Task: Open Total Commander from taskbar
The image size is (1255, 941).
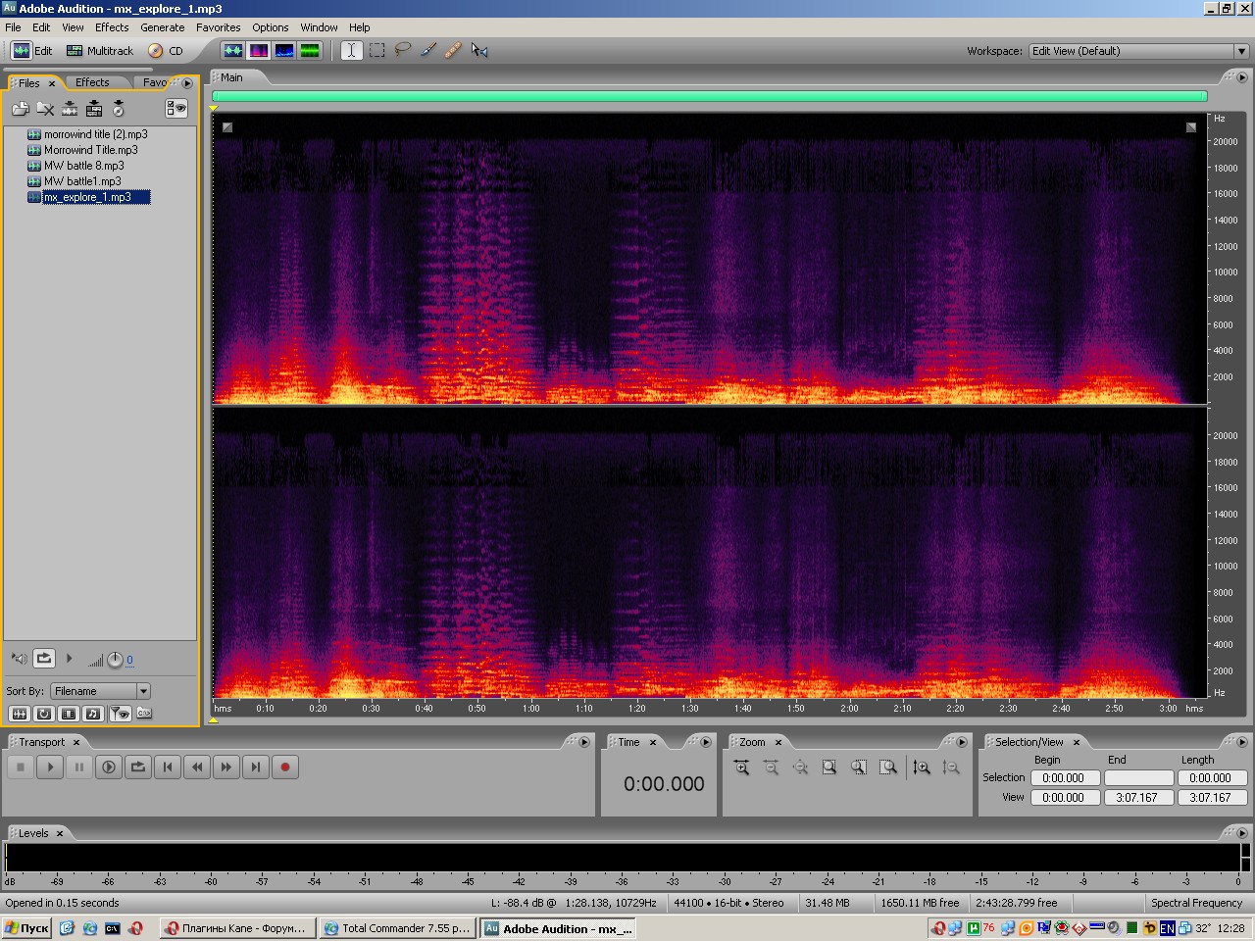Action: (397, 928)
